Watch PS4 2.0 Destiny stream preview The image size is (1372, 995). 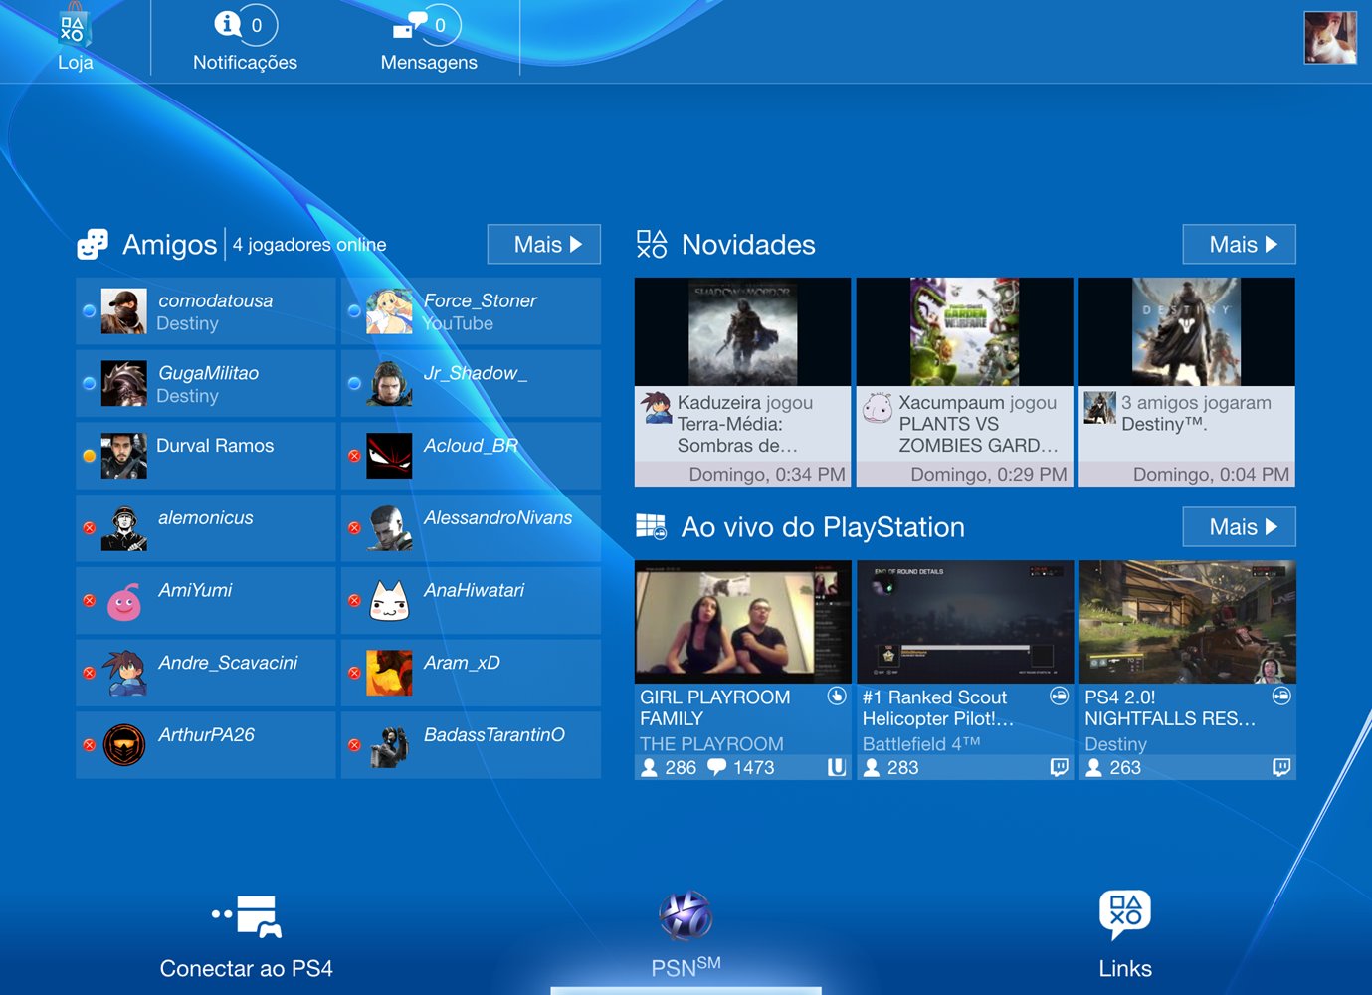[x=1187, y=622]
